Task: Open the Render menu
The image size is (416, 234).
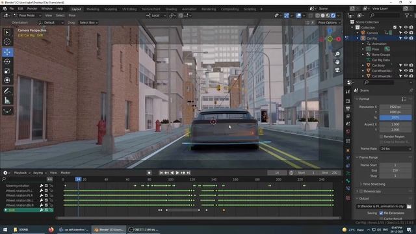Action: pos(32,8)
